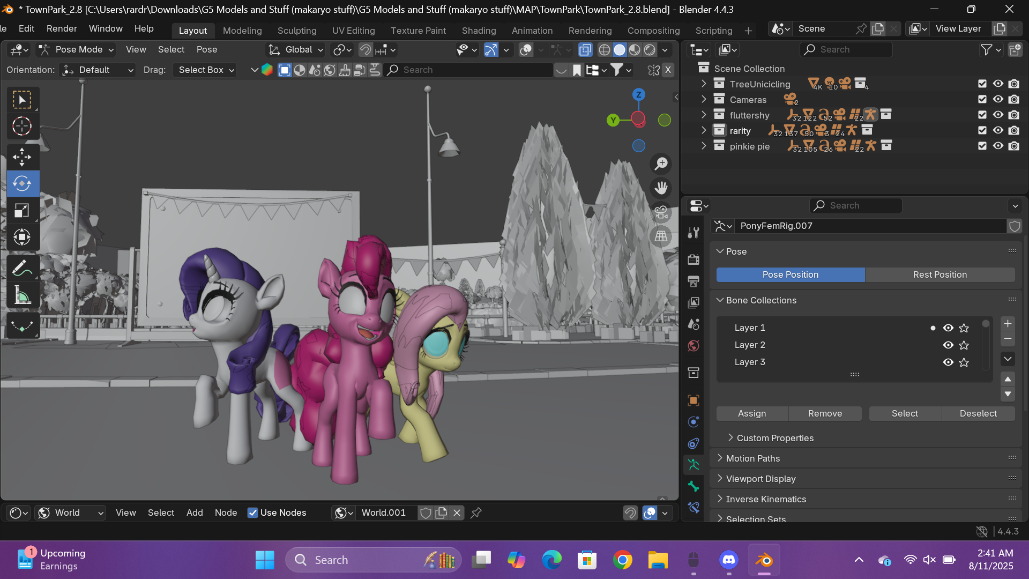Open the World properties tab

click(x=694, y=346)
